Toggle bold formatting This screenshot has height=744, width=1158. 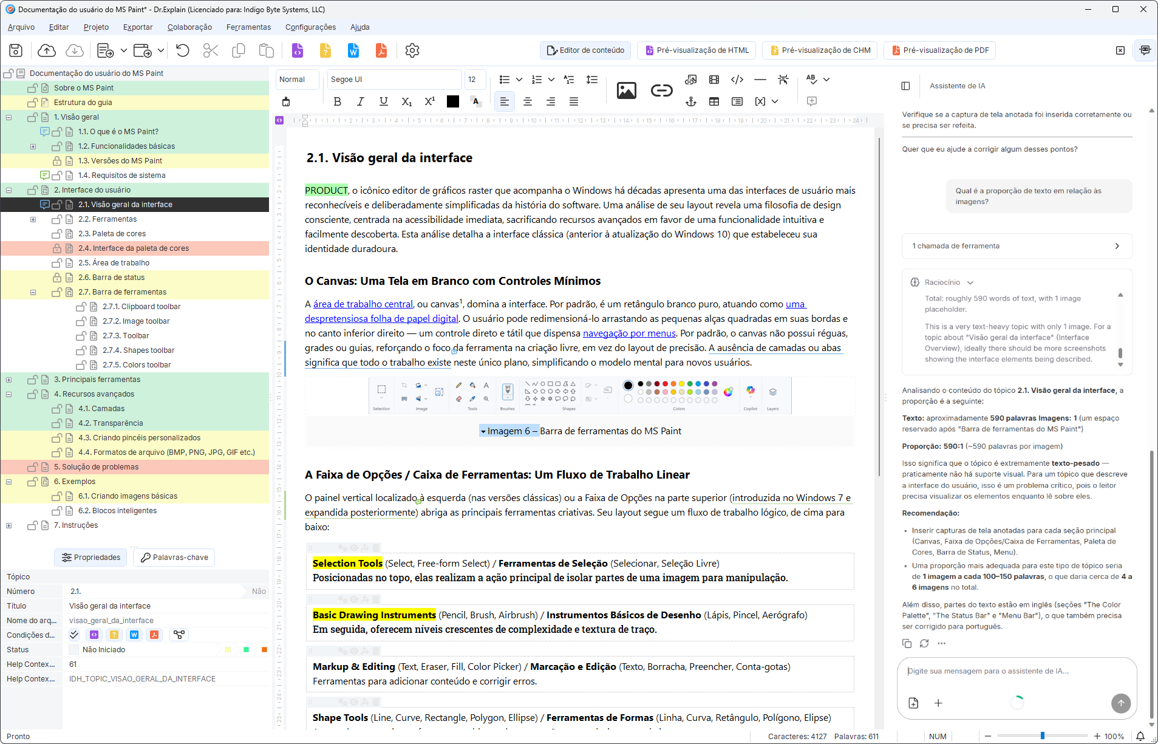[338, 101]
